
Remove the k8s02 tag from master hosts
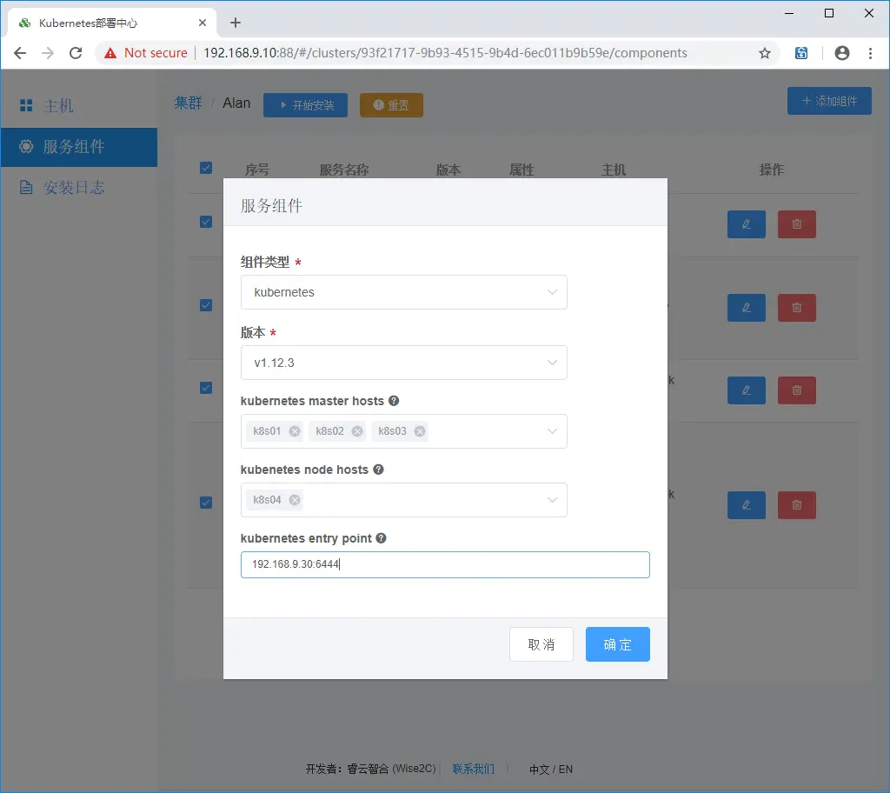357,431
